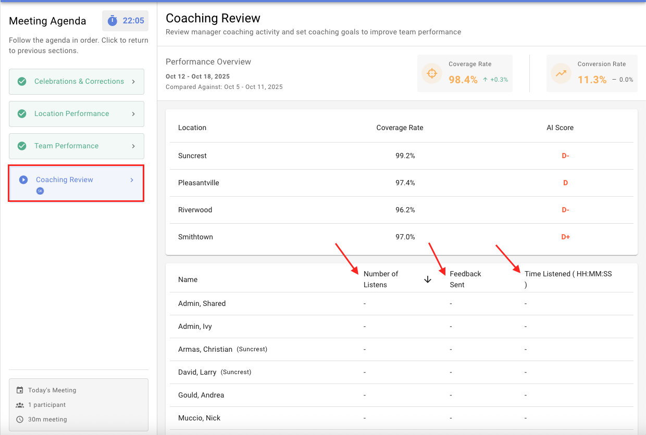Select the Suncrest location row

tap(401, 156)
